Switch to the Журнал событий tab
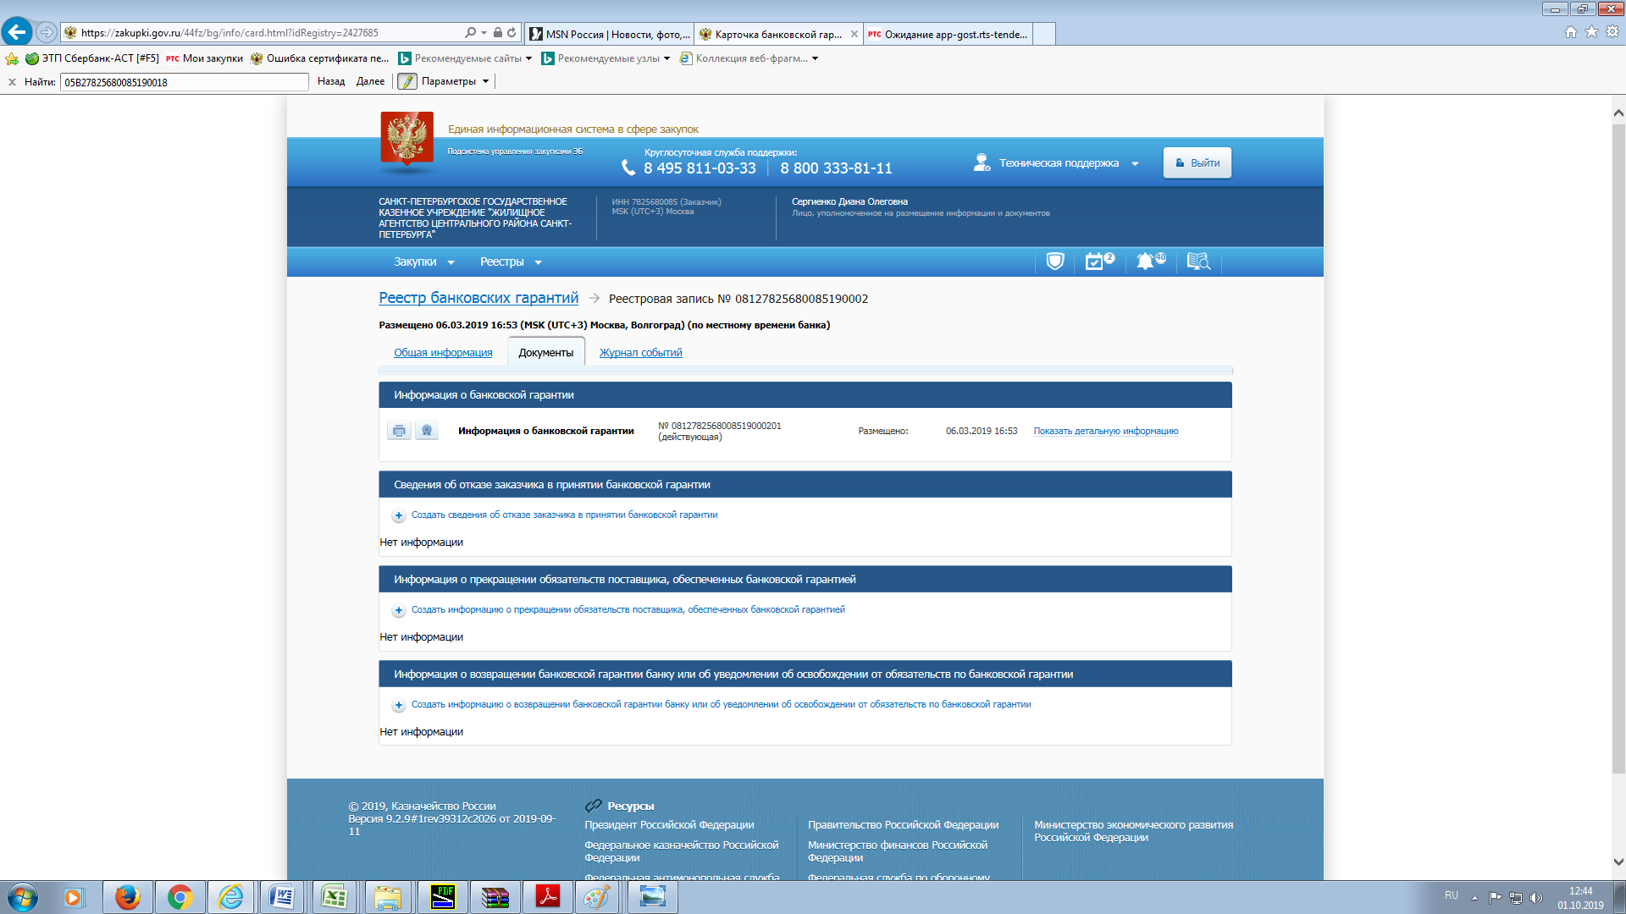 [640, 353]
